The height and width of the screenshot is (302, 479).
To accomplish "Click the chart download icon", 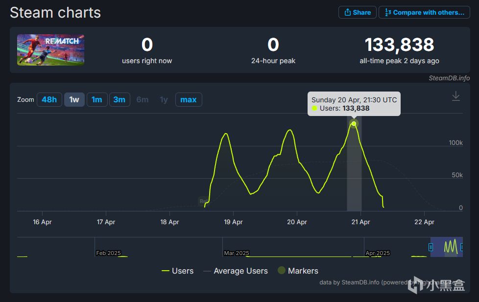I will pyautogui.click(x=455, y=96).
